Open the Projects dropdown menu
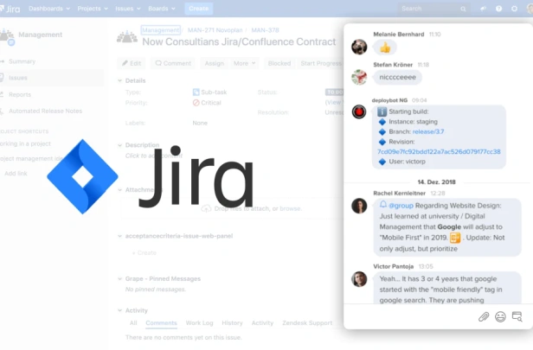 (x=93, y=9)
